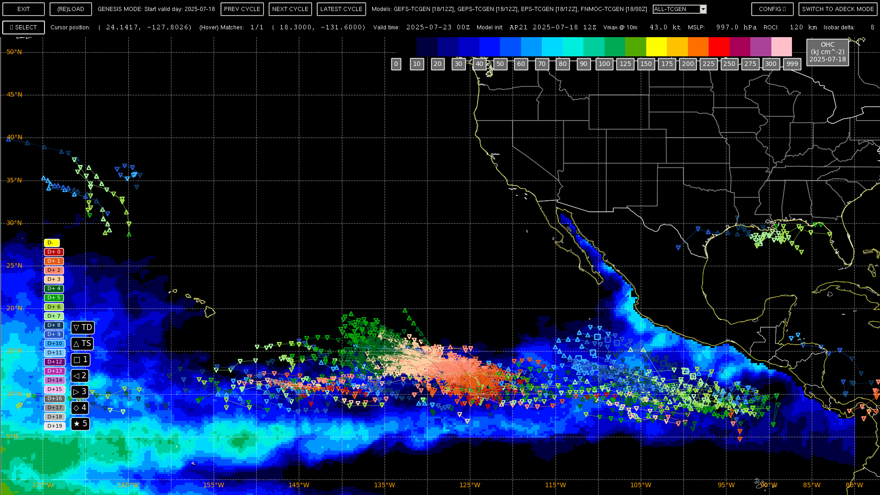Click SWITCH TO ADECK MODE

[x=837, y=9]
